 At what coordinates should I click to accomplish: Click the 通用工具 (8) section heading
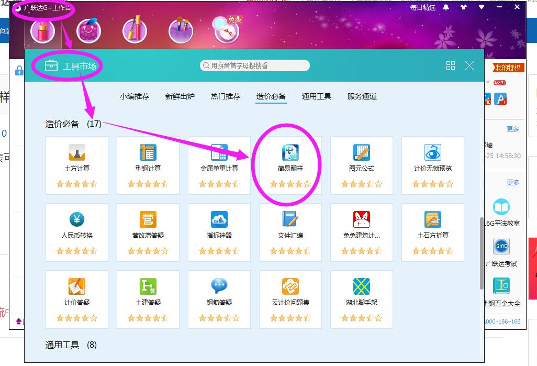coord(71,345)
